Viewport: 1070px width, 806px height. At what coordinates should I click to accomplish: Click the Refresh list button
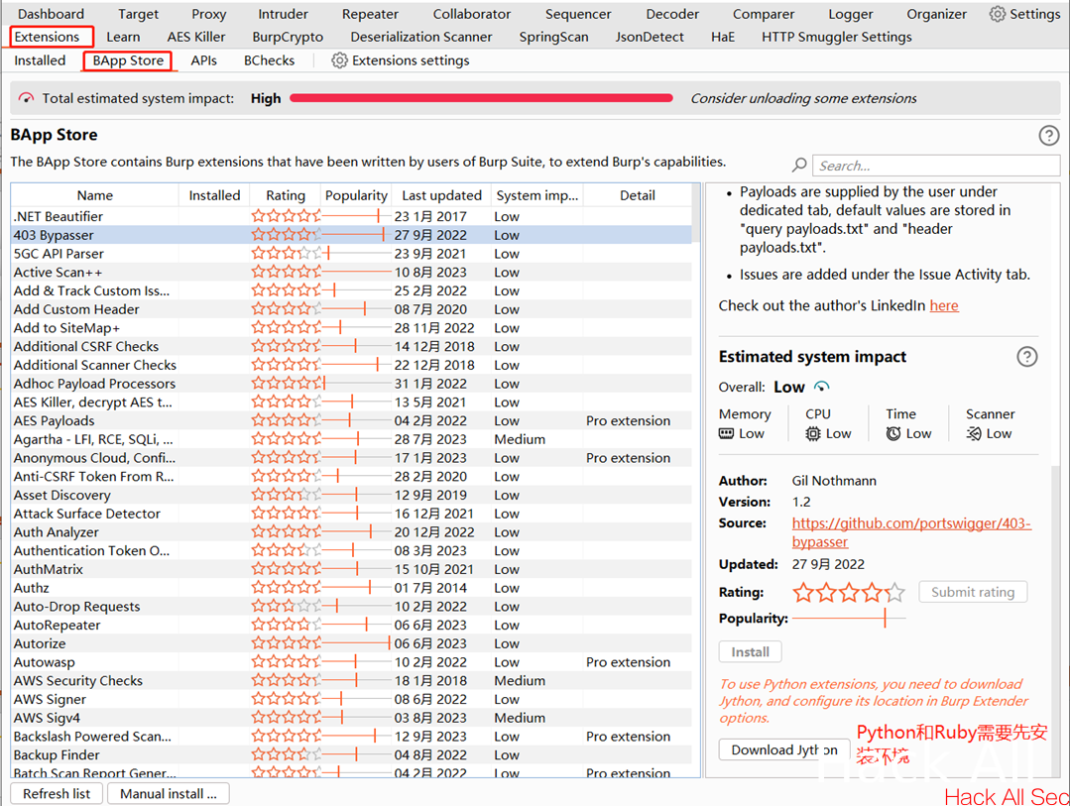[x=57, y=794]
